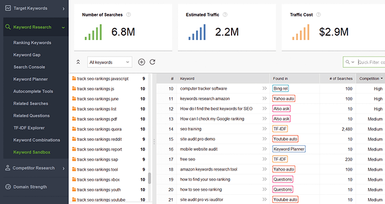Open Ranking Keywords in the sidebar
Viewport: 385px width, 204px height.
point(32,43)
